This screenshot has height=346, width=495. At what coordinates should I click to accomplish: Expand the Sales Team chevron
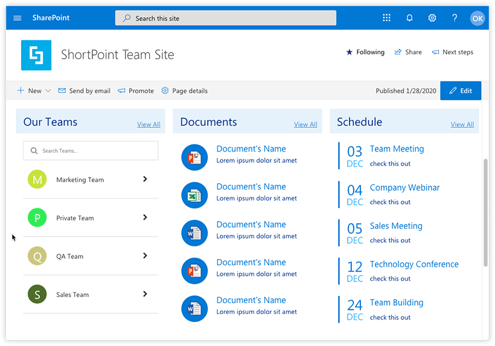[145, 294]
